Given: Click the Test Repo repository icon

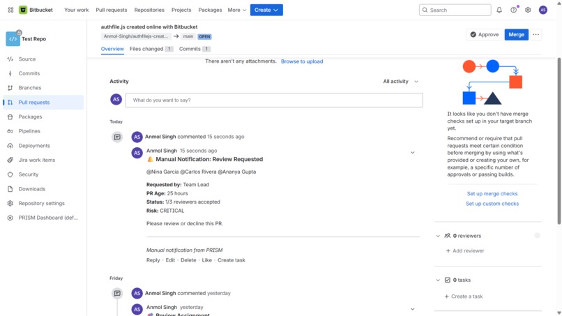Looking at the screenshot, I should 13,39.
